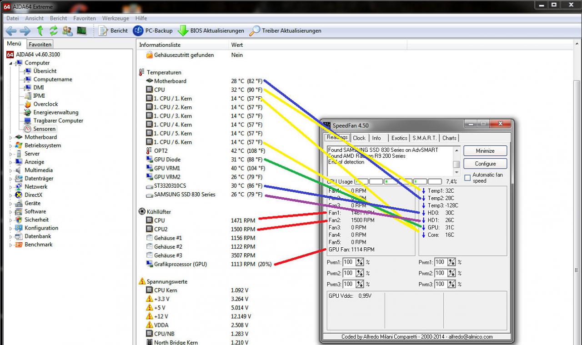Image resolution: width=582 pixels, height=345 pixels.
Task: Click the SpeedFan log scrollbar down arrow
Action: coord(457,173)
